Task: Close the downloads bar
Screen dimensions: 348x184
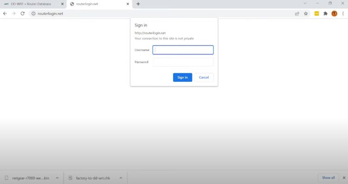Action: 344,178
